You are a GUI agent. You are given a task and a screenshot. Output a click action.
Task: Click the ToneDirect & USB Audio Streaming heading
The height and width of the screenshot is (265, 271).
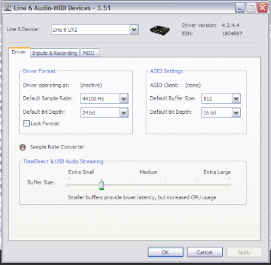[63, 161]
